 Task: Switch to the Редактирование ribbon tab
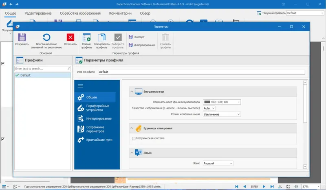coord(38,13)
